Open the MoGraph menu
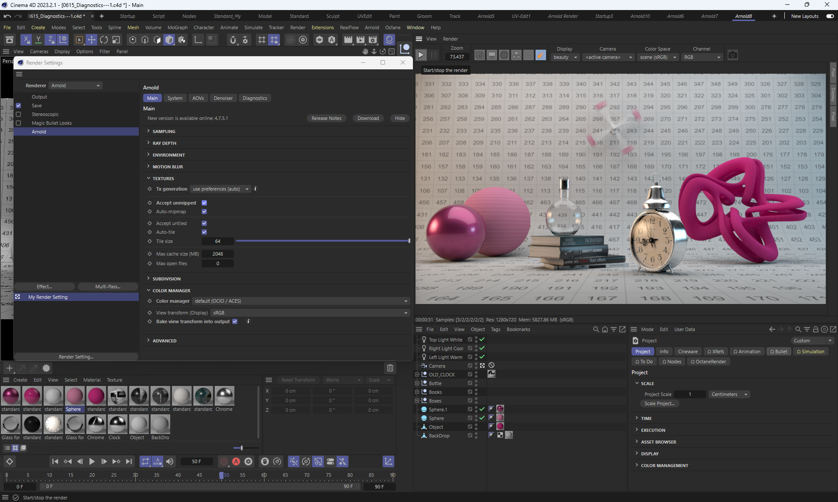838x502 pixels. tap(177, 27)
